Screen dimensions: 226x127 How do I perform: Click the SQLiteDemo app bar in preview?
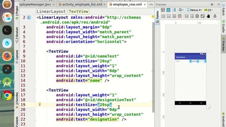(190, 57)
